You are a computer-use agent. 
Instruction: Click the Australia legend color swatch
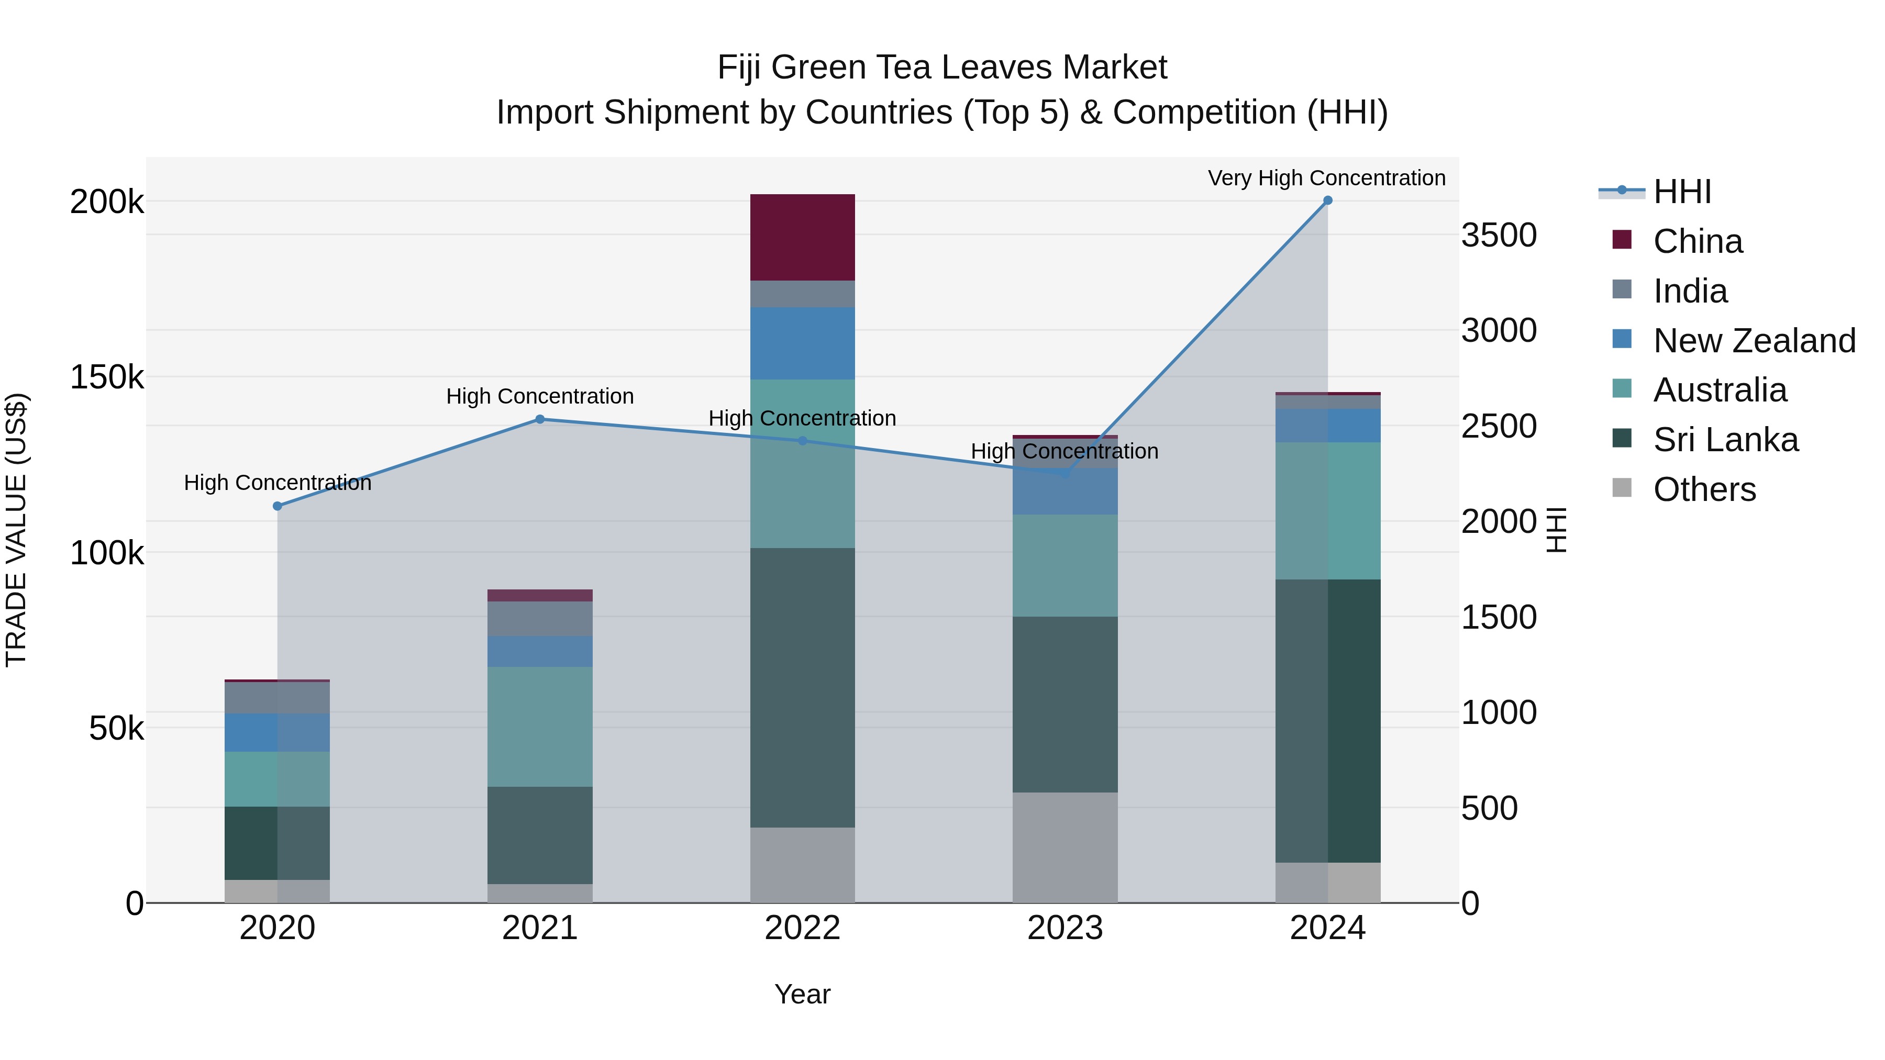point(1622,388)
